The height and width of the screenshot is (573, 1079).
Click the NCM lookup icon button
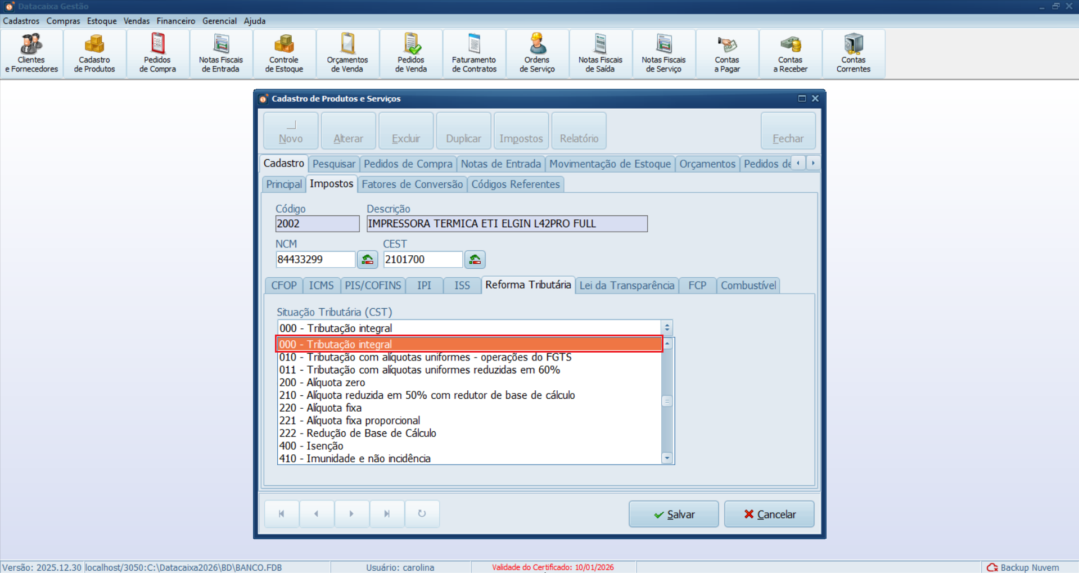367,260
